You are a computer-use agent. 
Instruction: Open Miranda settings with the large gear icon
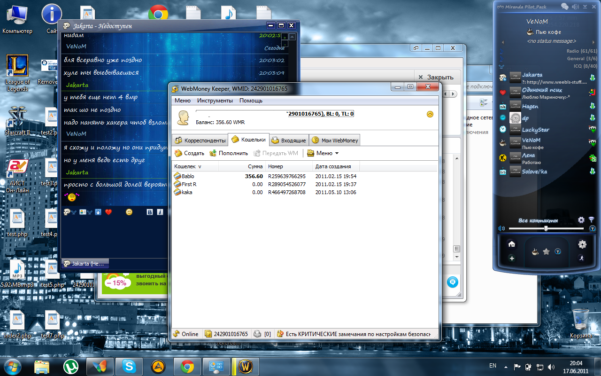(x=582, y=244)
